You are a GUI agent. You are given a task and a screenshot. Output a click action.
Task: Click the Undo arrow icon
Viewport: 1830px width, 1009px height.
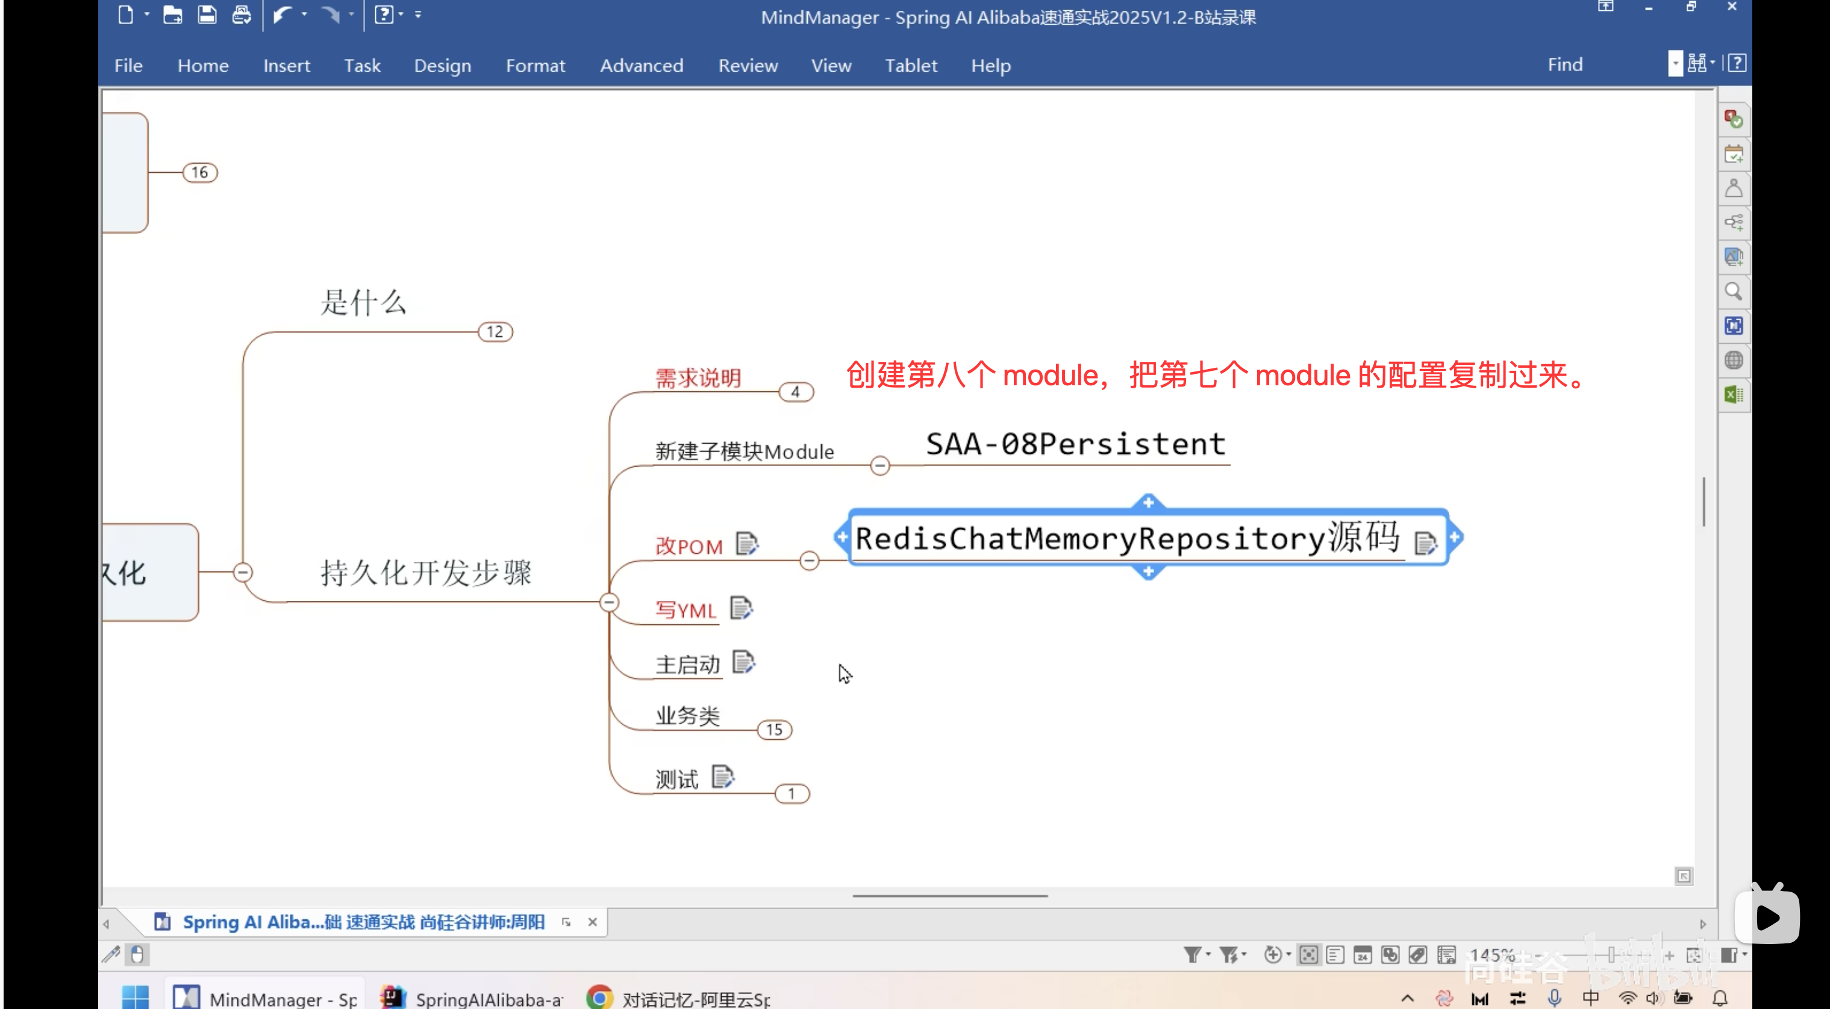click(284, 14)
